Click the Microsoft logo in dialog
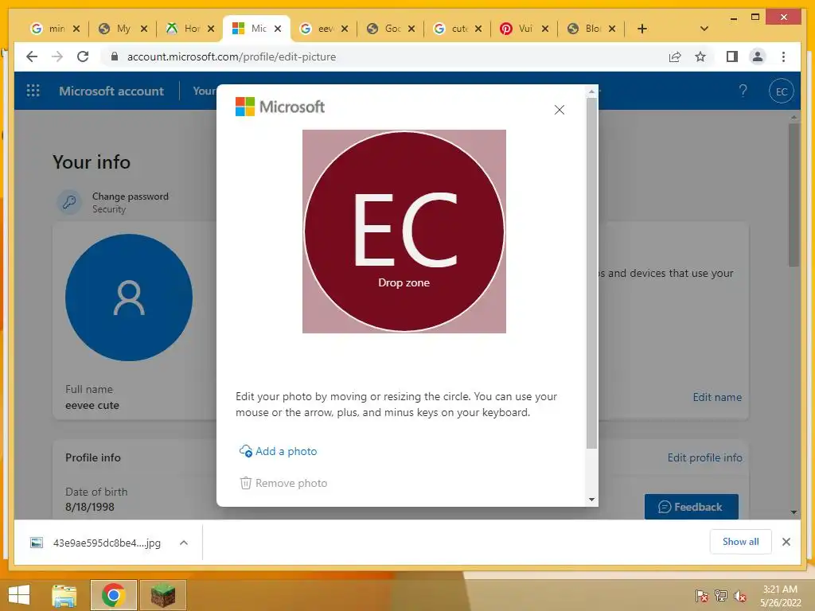Image resolution: width=815 pixels, height=611 pixels. [x=280, y=107]
